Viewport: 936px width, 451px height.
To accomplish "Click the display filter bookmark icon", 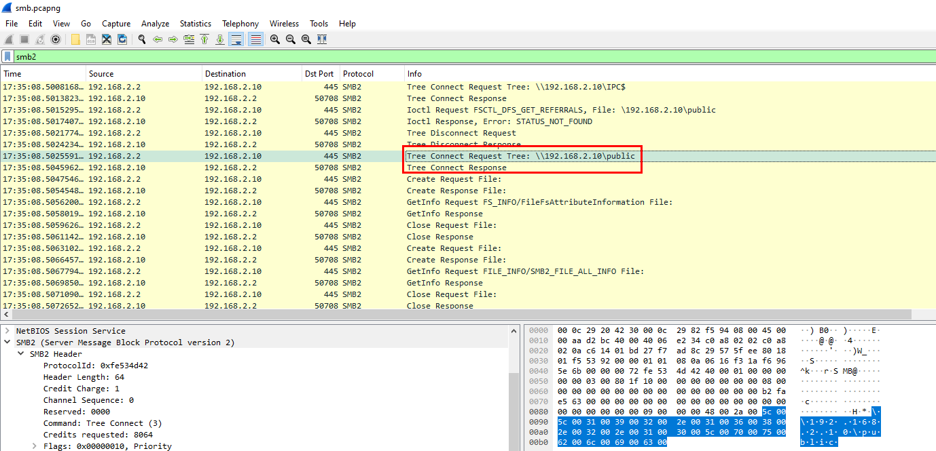I will click(x=7, y=57).
